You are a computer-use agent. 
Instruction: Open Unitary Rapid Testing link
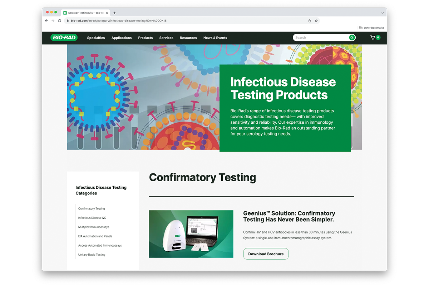coord(92,255)
